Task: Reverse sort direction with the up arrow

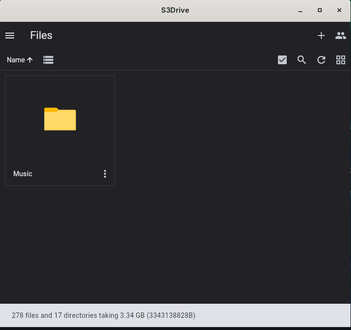Action: [x=30, y=60]
